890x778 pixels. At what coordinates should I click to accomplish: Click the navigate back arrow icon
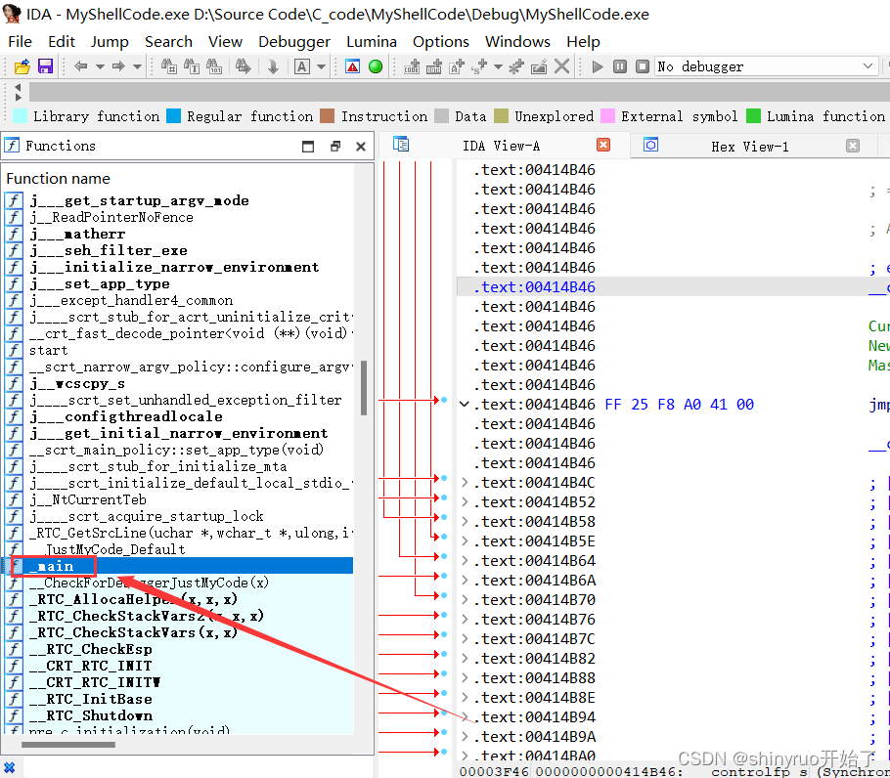coord(81,65)
